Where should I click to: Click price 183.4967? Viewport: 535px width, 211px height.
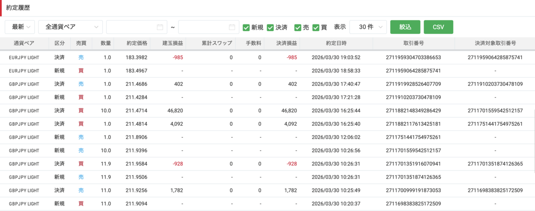coord(136,71)
